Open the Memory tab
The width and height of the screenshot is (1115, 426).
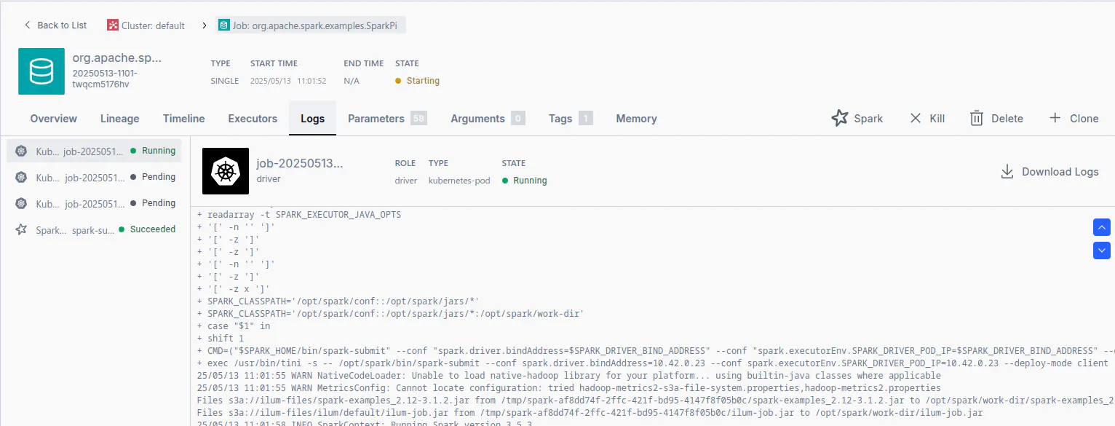(636, 119)
